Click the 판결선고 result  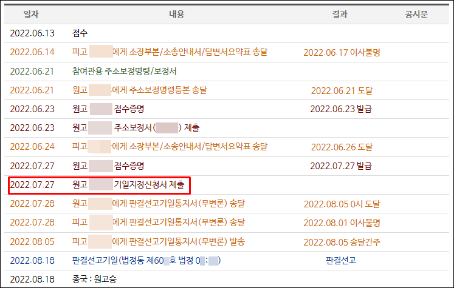pos(341,260)
